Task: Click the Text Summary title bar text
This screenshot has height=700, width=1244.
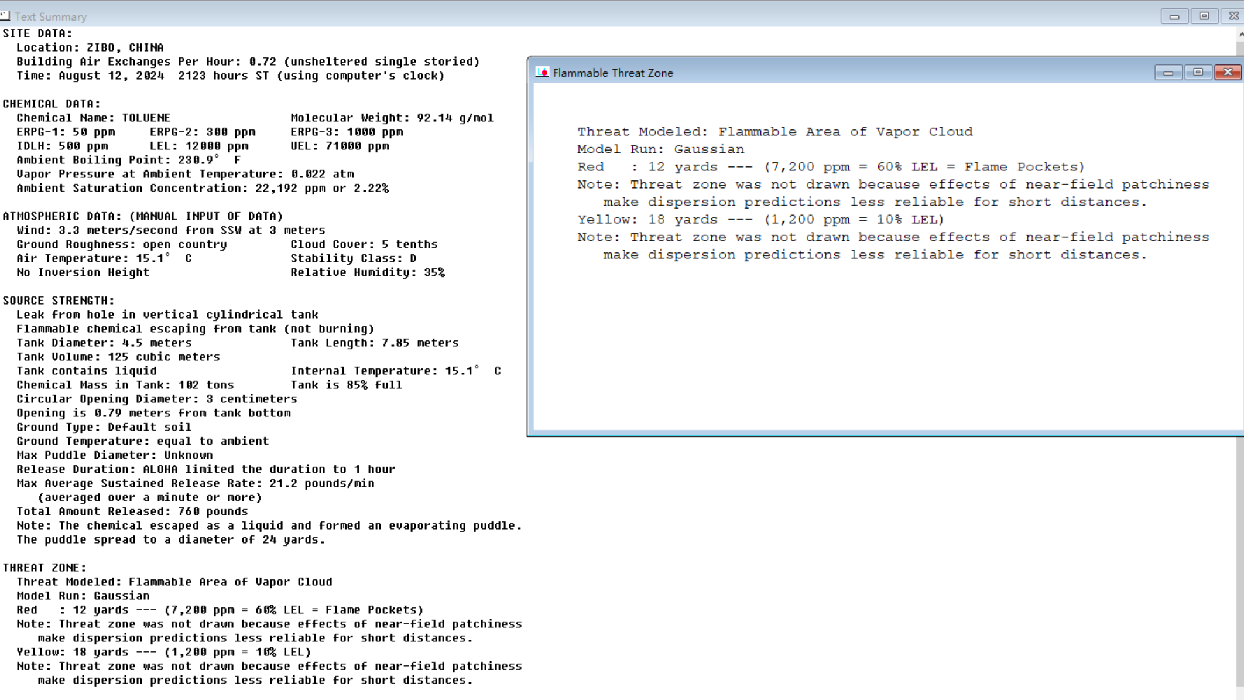Action: click(50, 17)
